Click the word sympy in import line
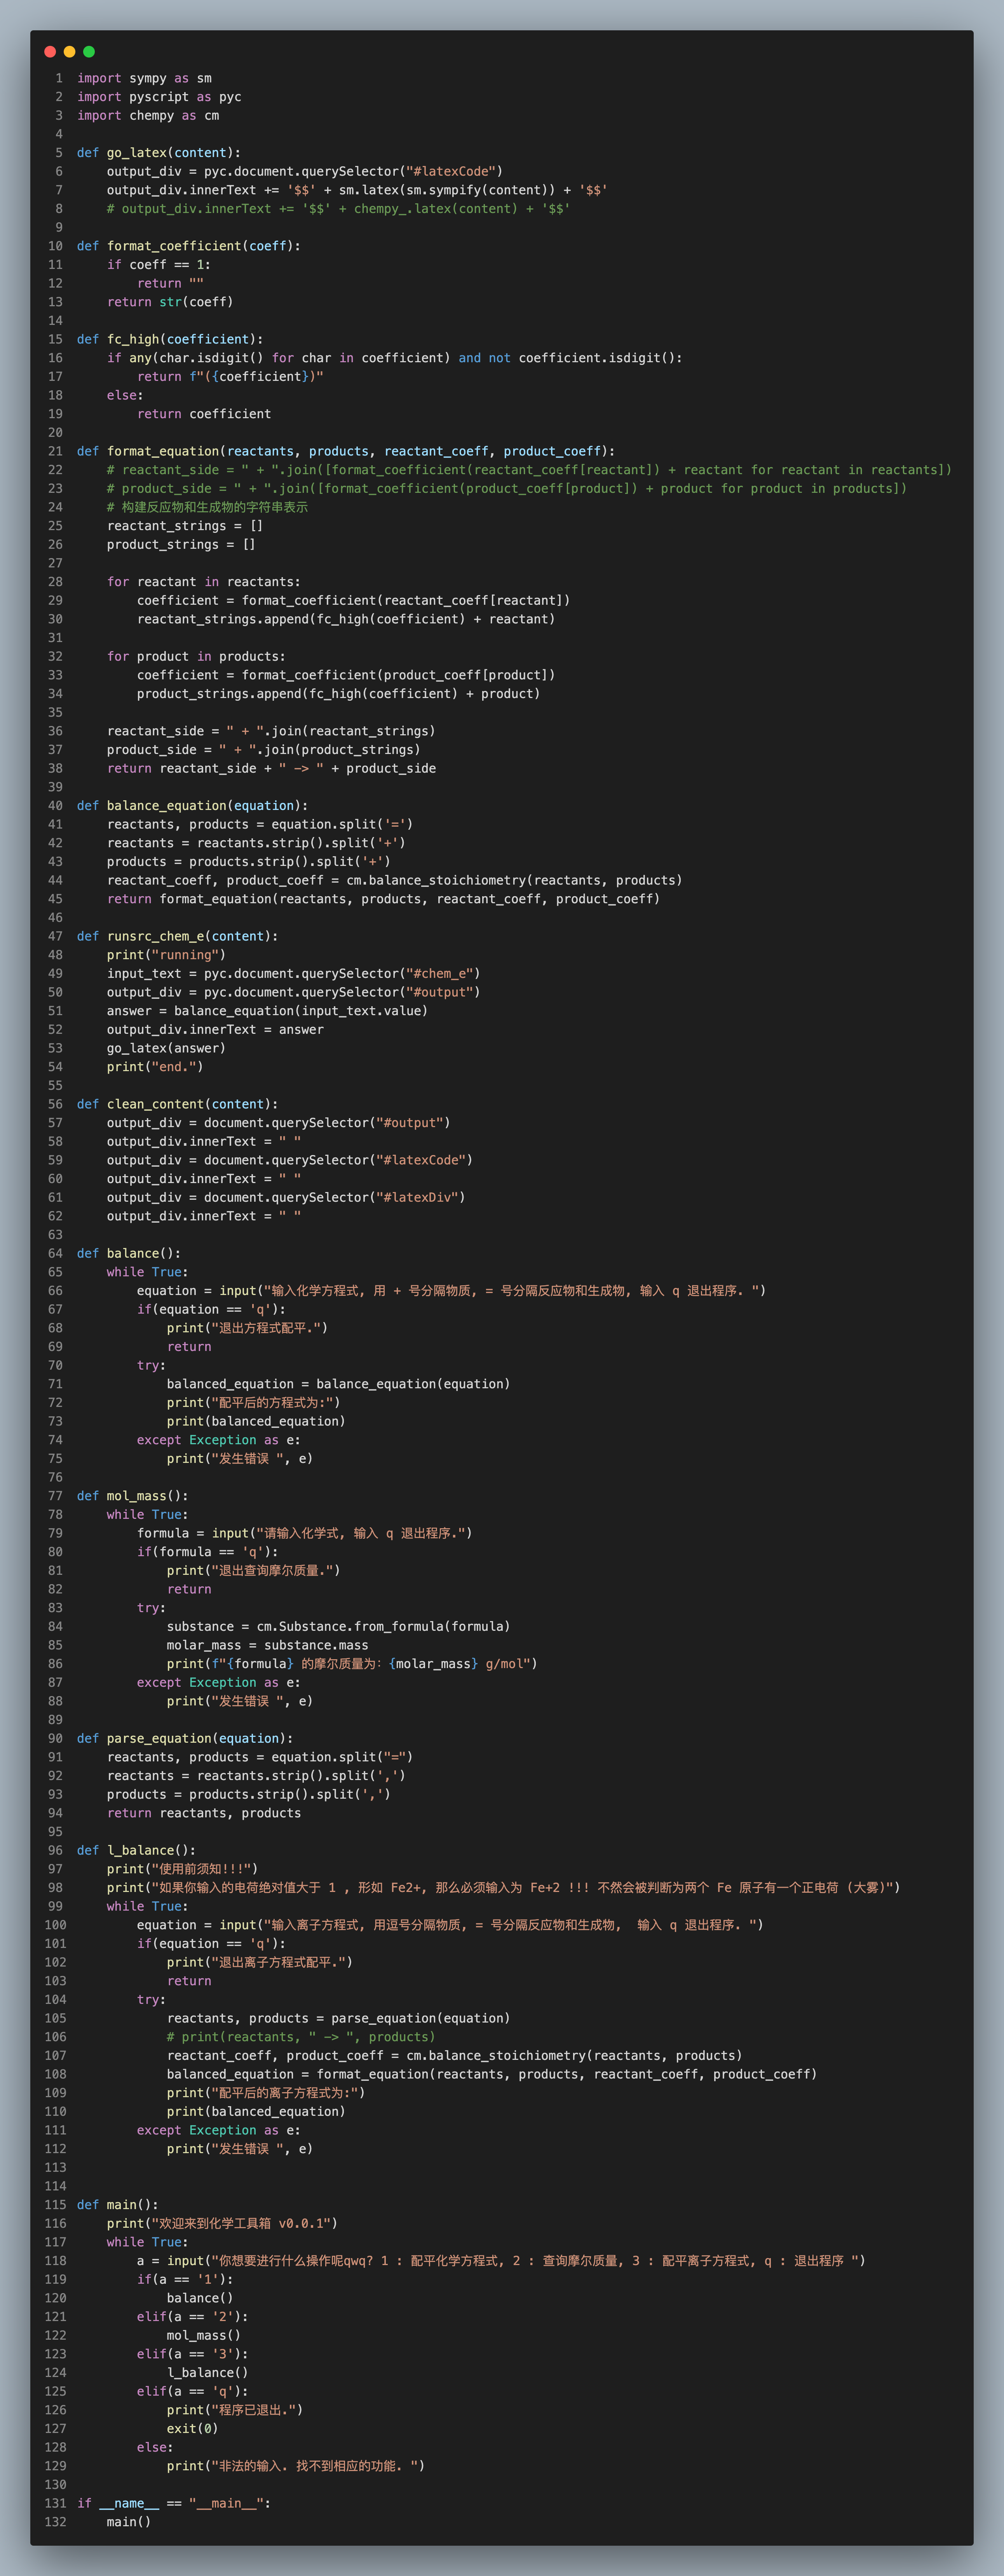The image size is (1004, 2576). point(148,78)
